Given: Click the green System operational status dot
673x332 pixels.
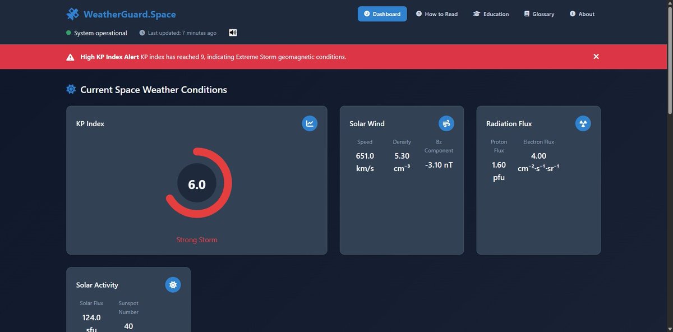Looking at the screenshot, I should click(68, 33).
